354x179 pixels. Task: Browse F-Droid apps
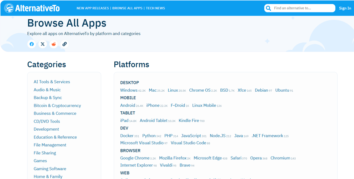(178, 105)
